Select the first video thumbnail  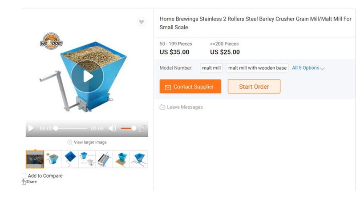tap(35, 159)
